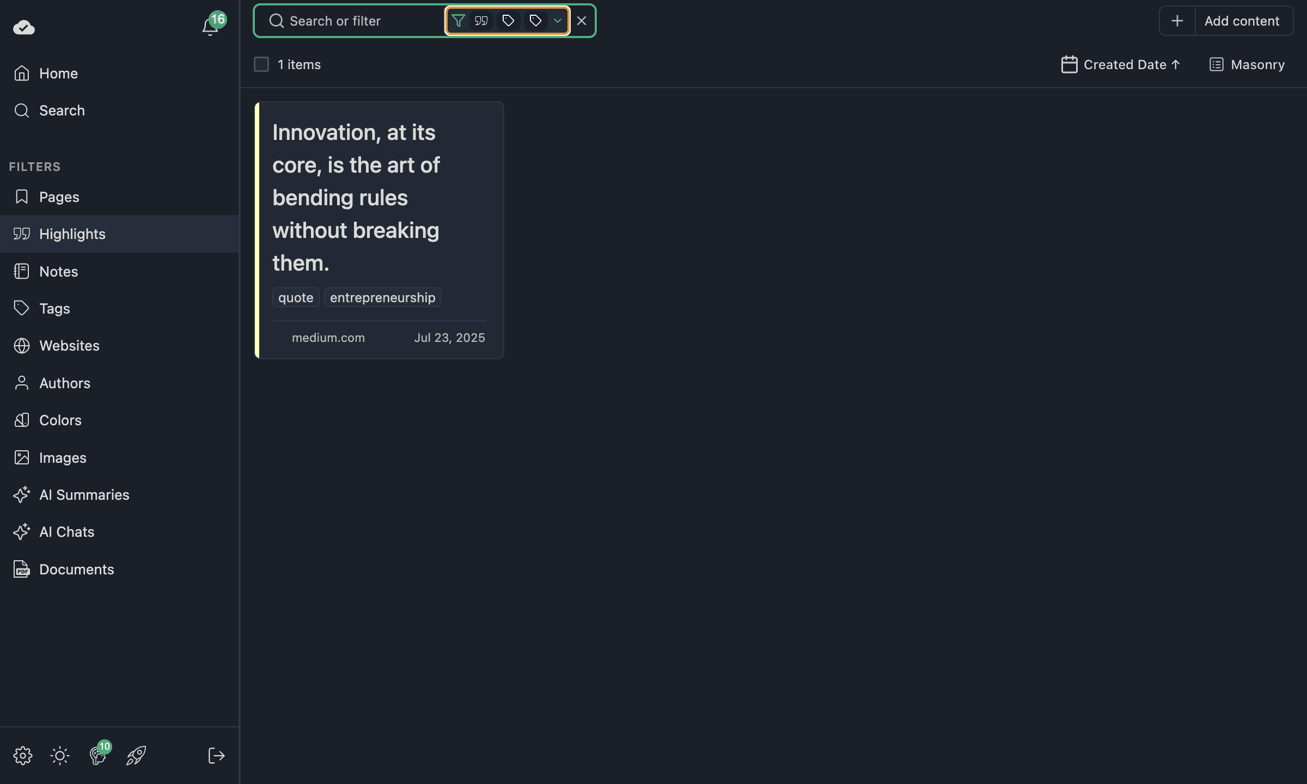Clear all filters with the X
Screen dimensions: 1307x784
tap(582, 21)
